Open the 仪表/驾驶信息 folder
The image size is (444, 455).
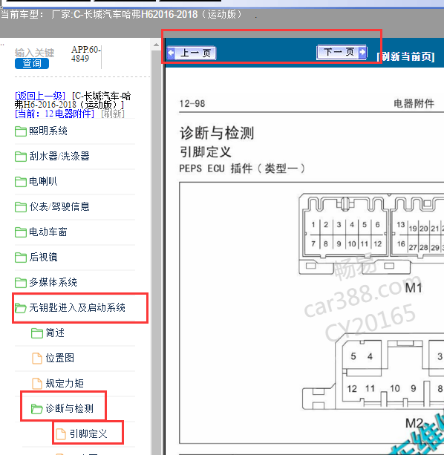[x=59, y=207]
